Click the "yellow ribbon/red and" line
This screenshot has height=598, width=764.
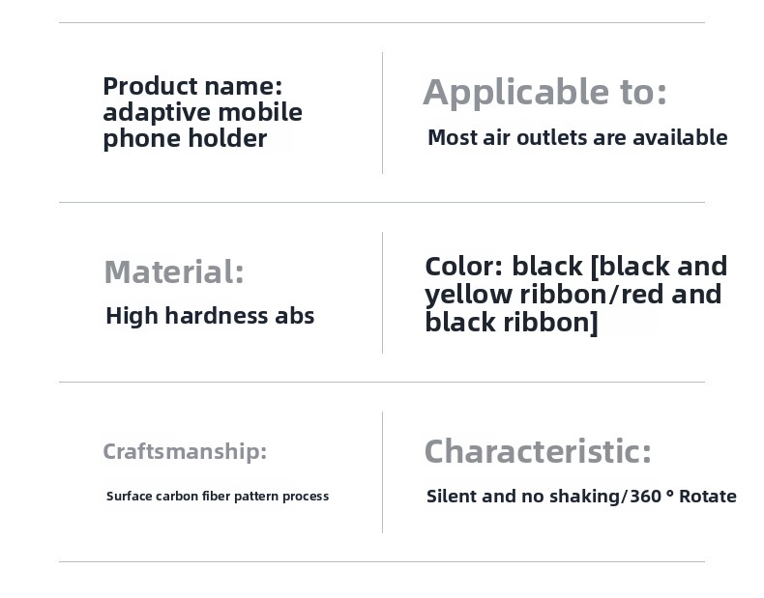[573, 294]
